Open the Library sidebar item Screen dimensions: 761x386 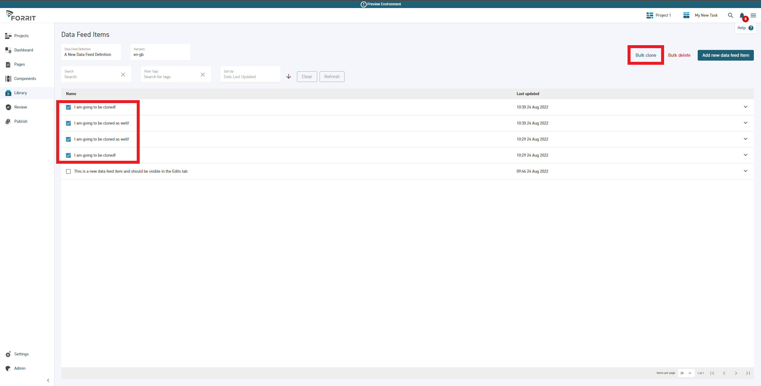pos(21,93)
